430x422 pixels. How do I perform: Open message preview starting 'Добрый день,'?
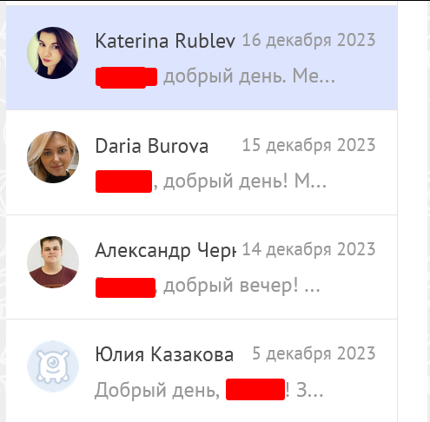(157, 390)
